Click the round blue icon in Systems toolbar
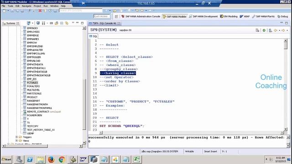This screenshot has height=164, width=292. (x=38, y=23)
